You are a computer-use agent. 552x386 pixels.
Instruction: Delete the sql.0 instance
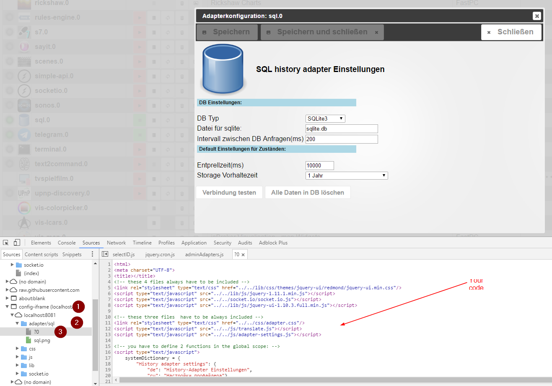coord(182,120)
